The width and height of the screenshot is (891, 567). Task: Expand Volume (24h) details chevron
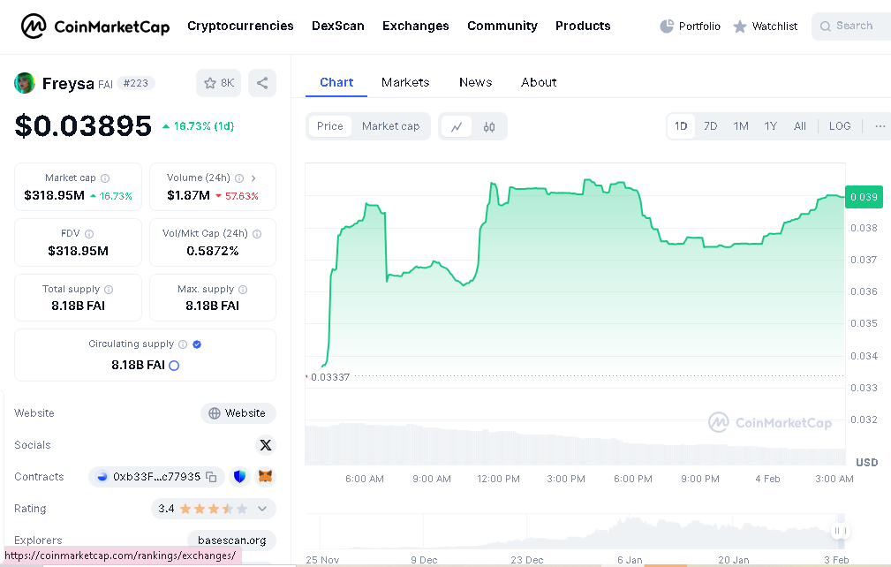[253, 178]
